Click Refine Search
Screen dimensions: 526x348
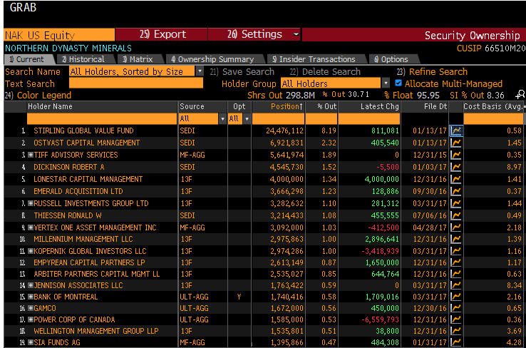click(x=432, y=72)
